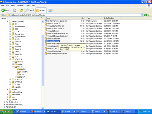
Task: Collapse the Games (installed) tree node
Action: 7,22
